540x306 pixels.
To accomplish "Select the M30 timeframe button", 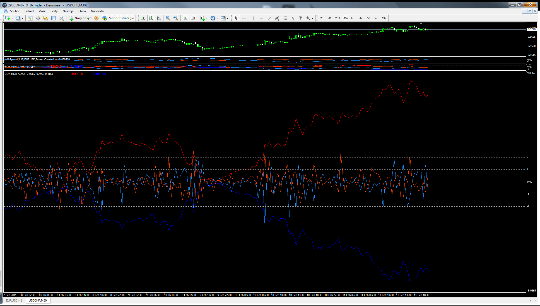I will [x=345, y=18].
